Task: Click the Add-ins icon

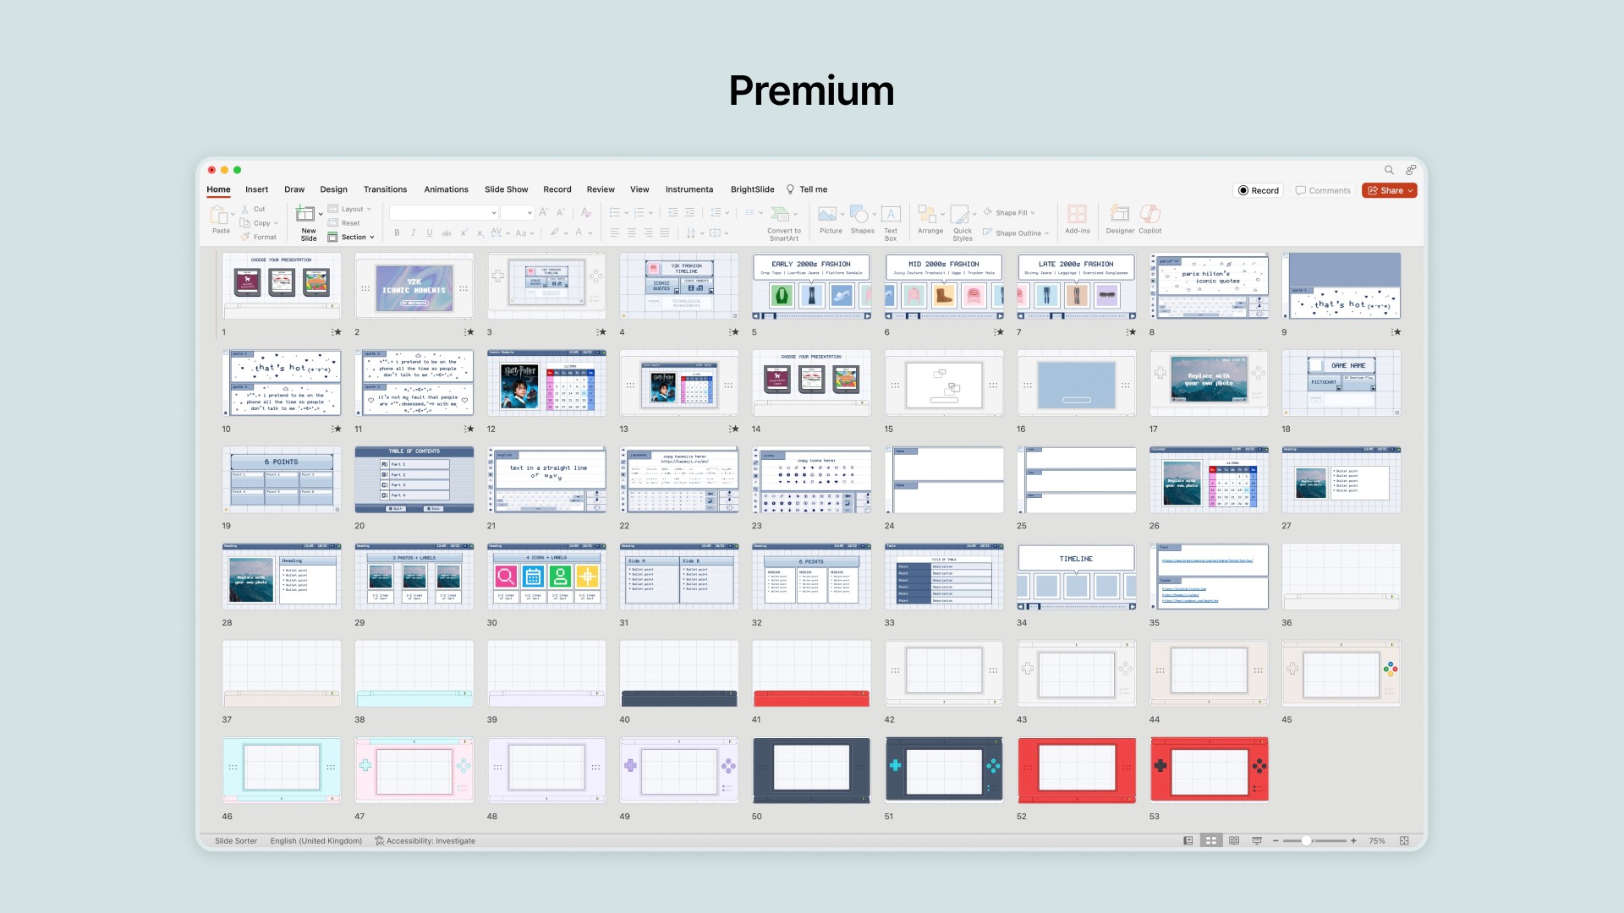Action: (x=1077, y=214)
